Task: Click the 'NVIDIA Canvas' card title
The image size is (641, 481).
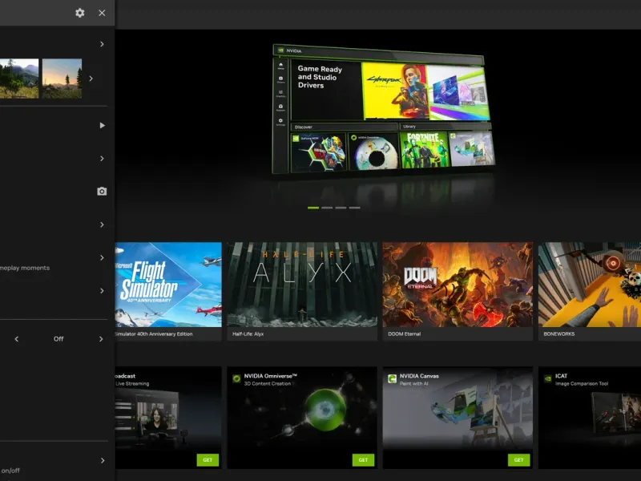Action: [x=419, y=376]
